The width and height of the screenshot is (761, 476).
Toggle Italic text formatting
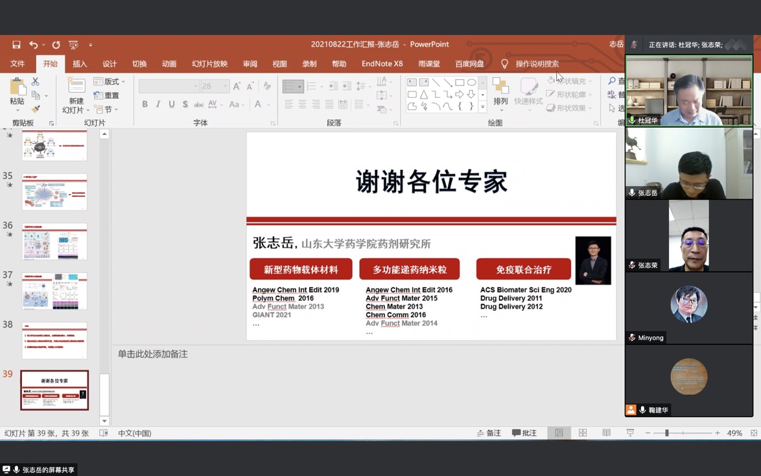coord(158,104)
